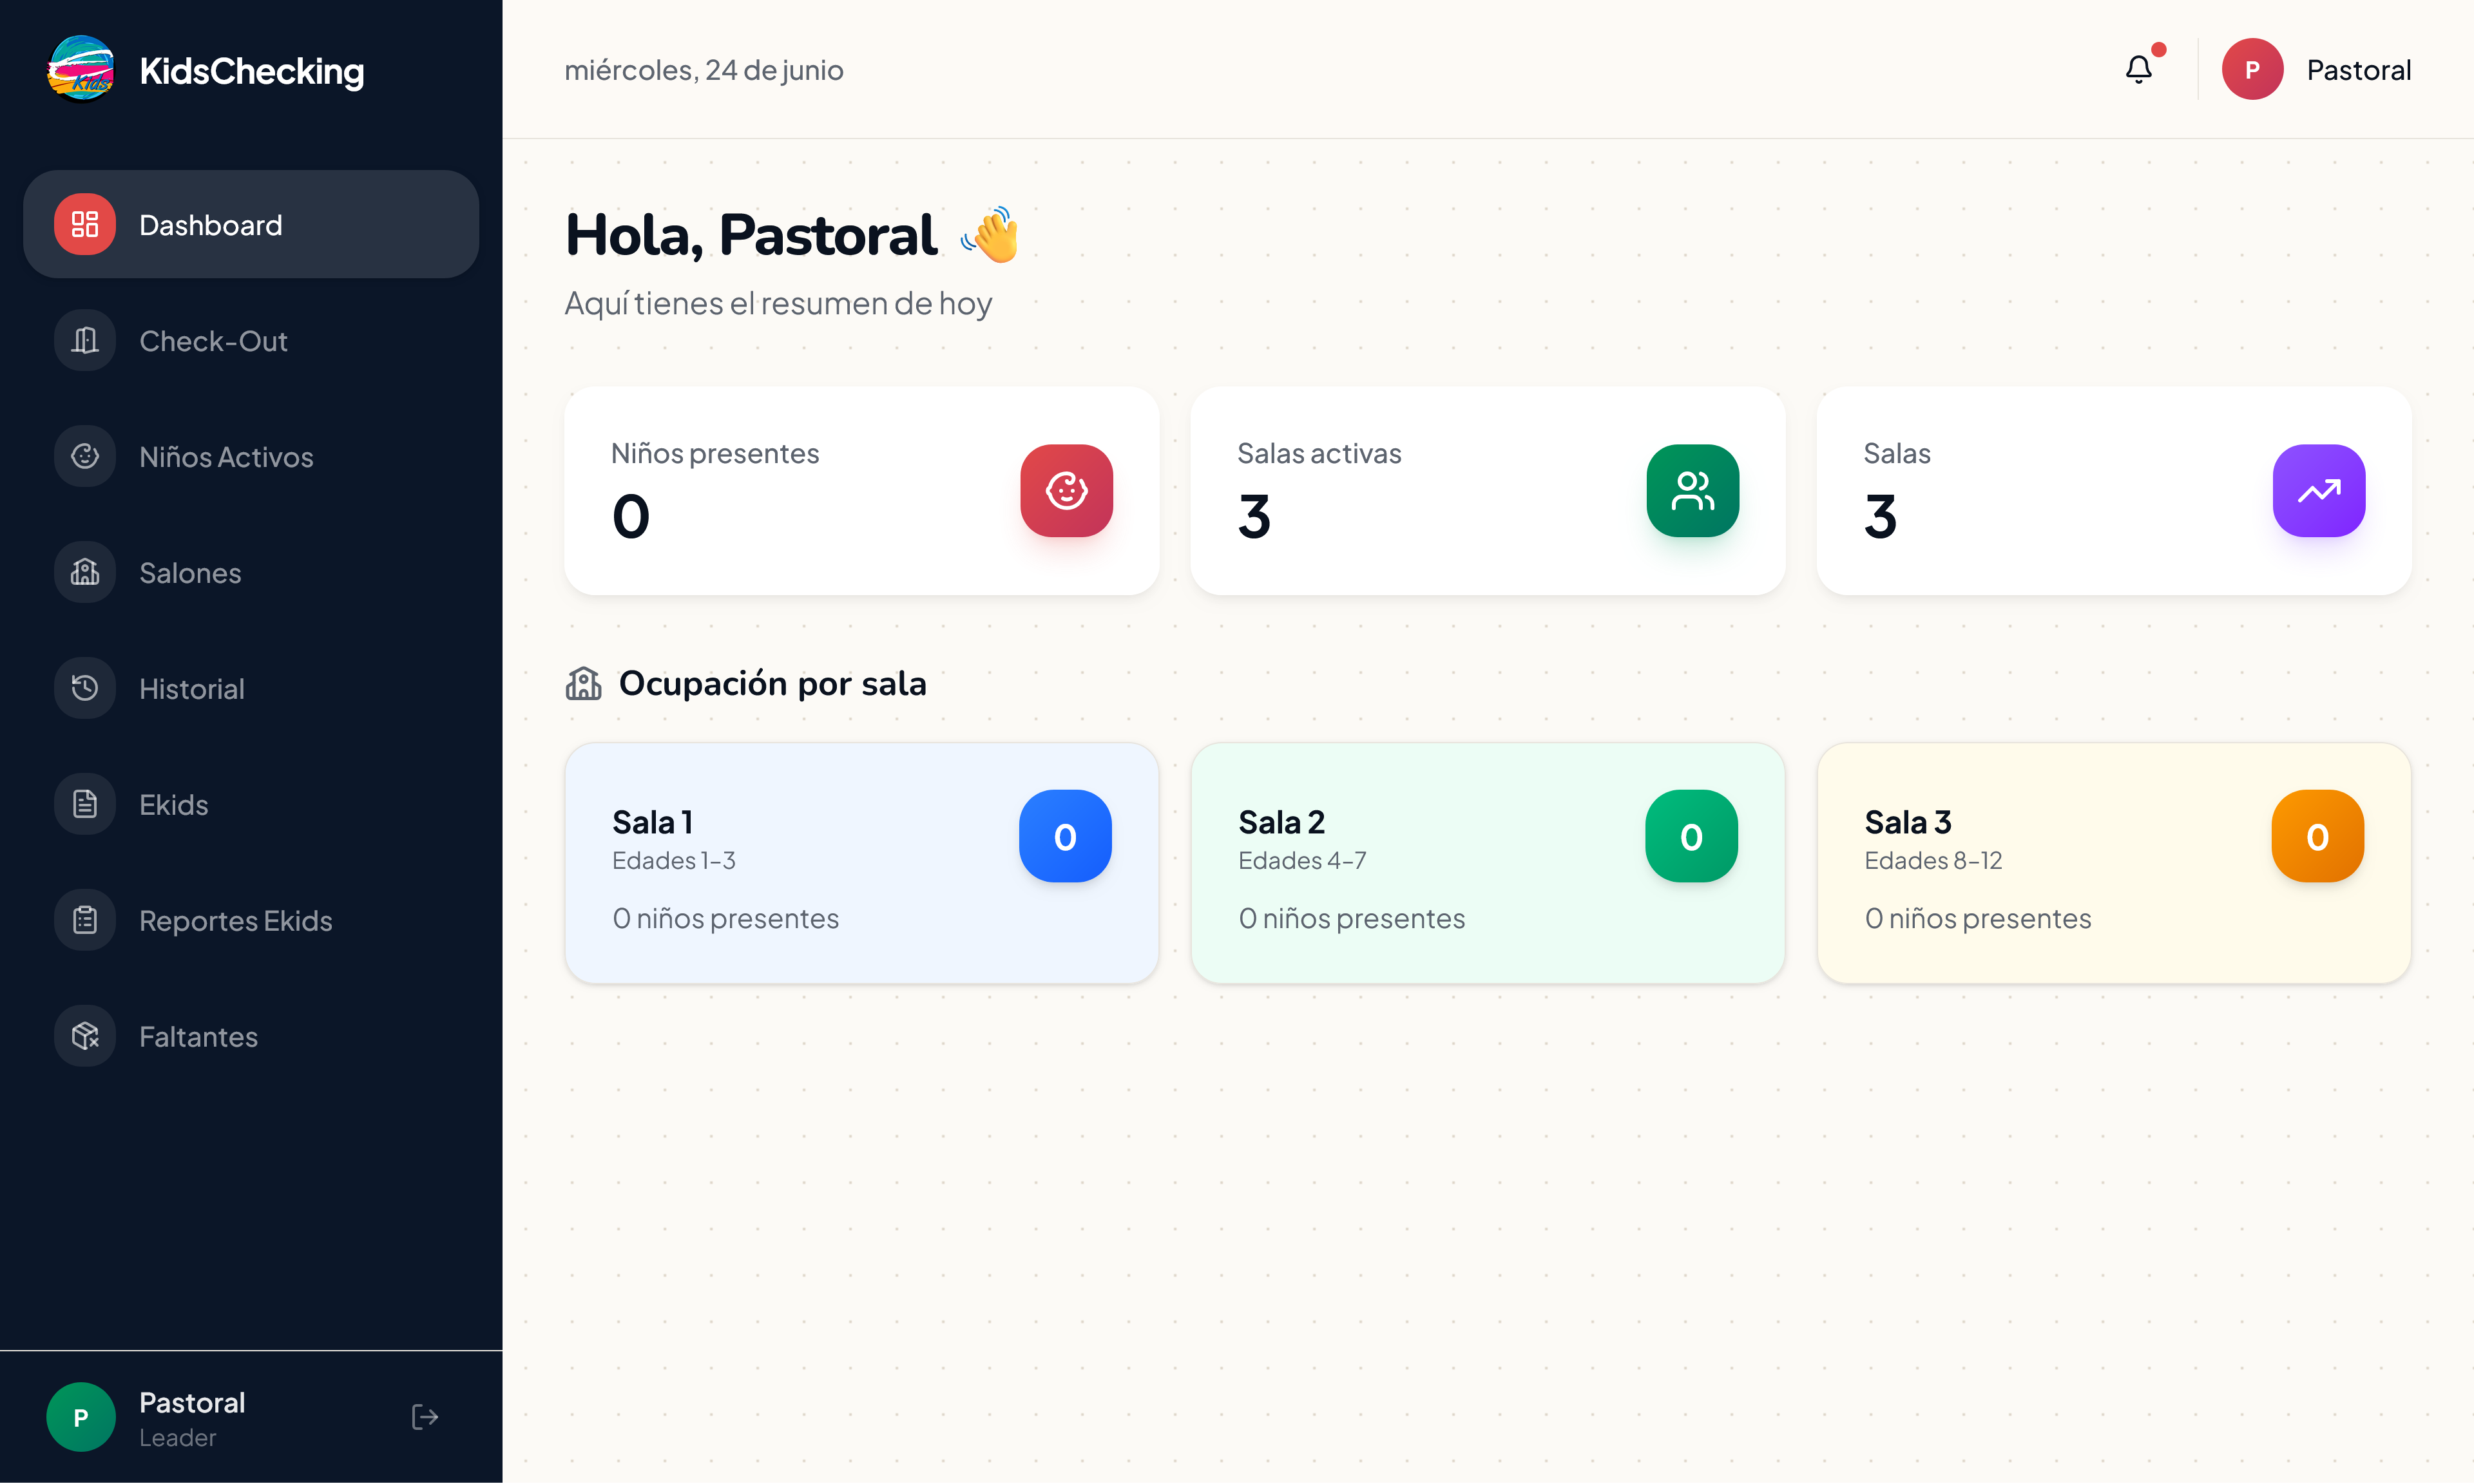
Task: Open Niños Activos page
Action: [251, 456]
